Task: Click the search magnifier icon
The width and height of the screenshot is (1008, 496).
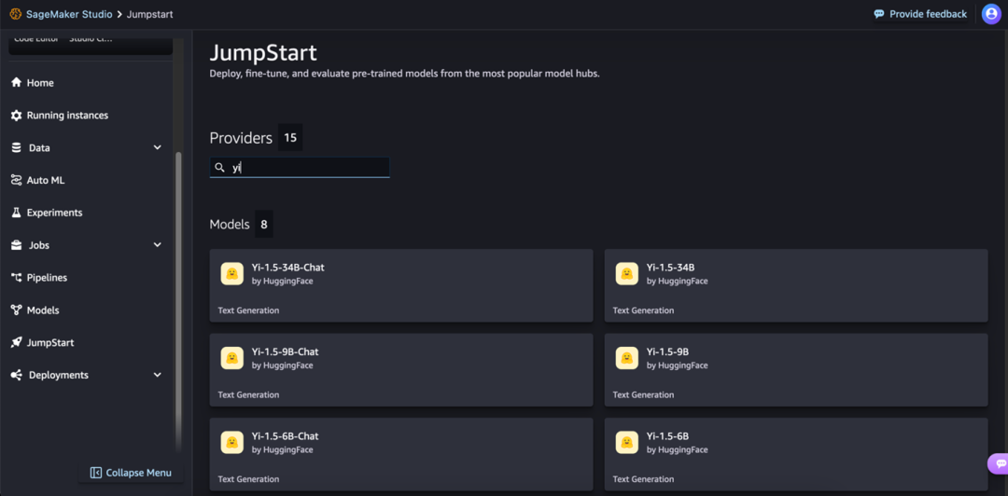Action: click(220, 168)
